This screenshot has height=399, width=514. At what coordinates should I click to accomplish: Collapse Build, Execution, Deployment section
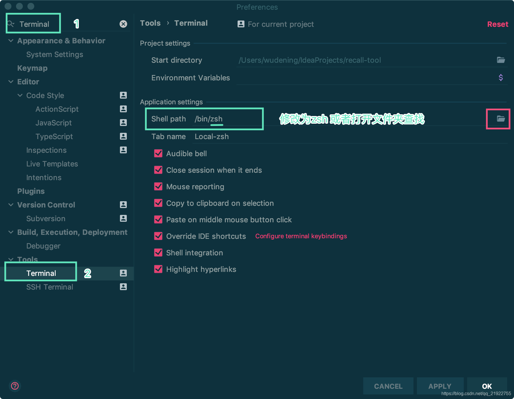click(11, 232)
